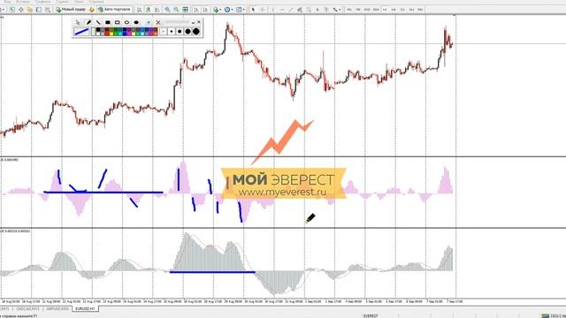566x318 pixels.
Task: Choose the second smallest brush size dot
Action: click(x=172, y=32)
